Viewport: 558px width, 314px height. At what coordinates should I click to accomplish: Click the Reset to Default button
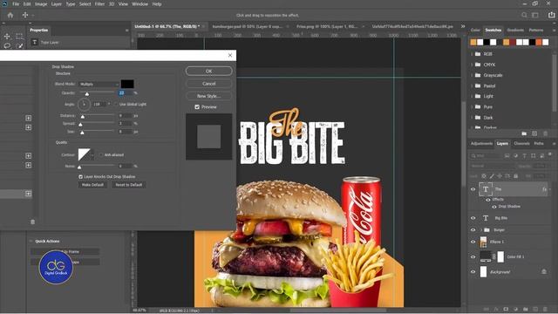pyautogui.click(x=129, y=185)
